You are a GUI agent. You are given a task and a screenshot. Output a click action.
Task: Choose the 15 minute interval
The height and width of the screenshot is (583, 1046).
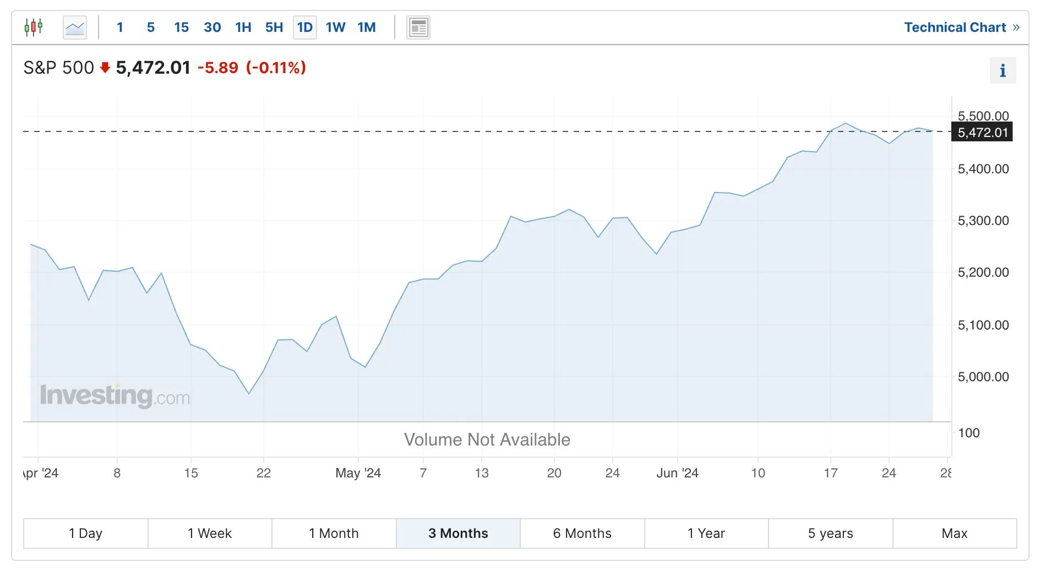181,28
